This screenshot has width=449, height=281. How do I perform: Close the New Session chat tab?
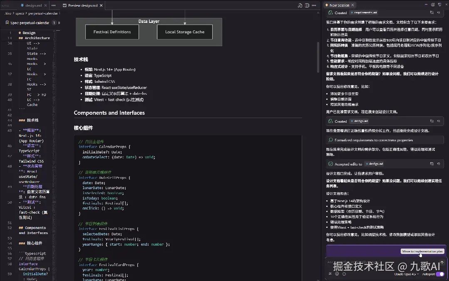point(352,5)
